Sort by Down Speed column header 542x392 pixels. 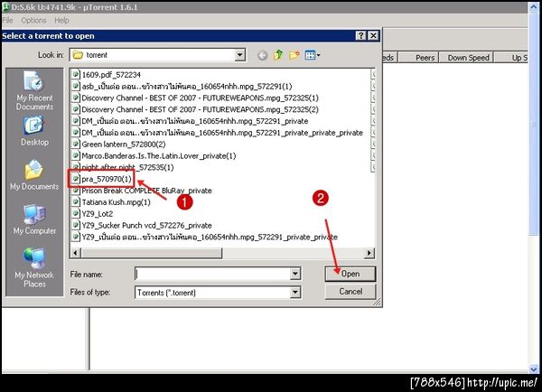coord(468,58)
